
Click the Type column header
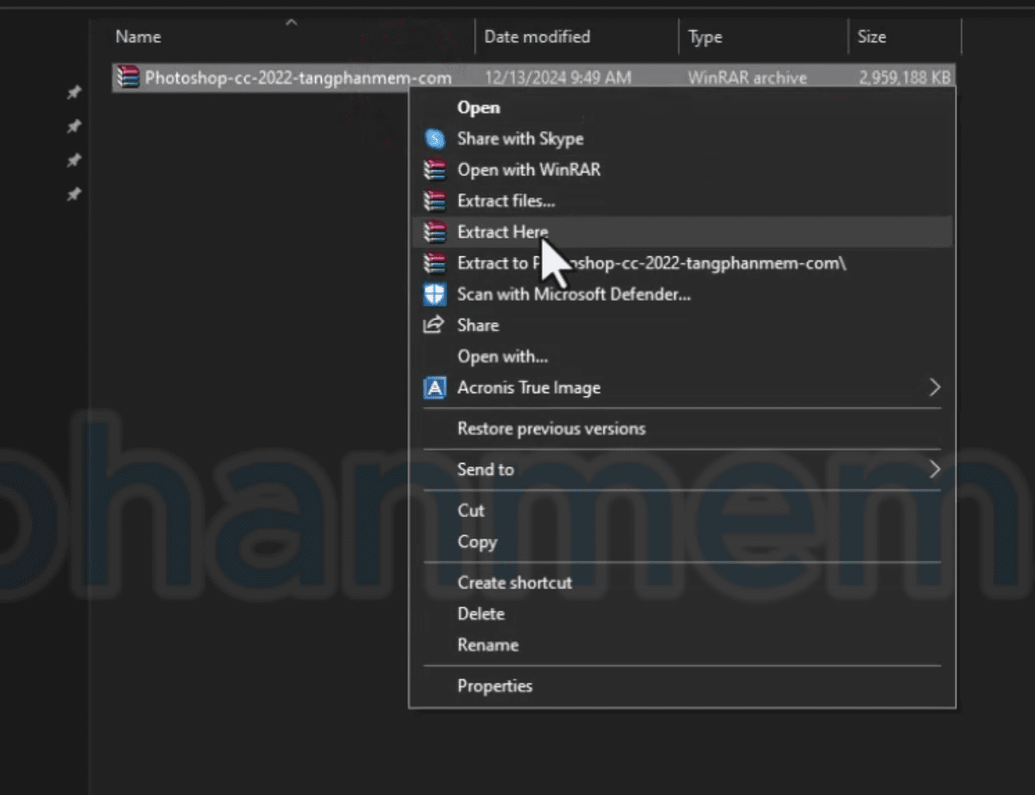click(x=704, y=37)
